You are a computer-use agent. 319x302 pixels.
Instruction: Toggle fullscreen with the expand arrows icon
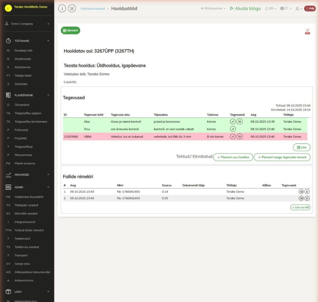[72, 8]
